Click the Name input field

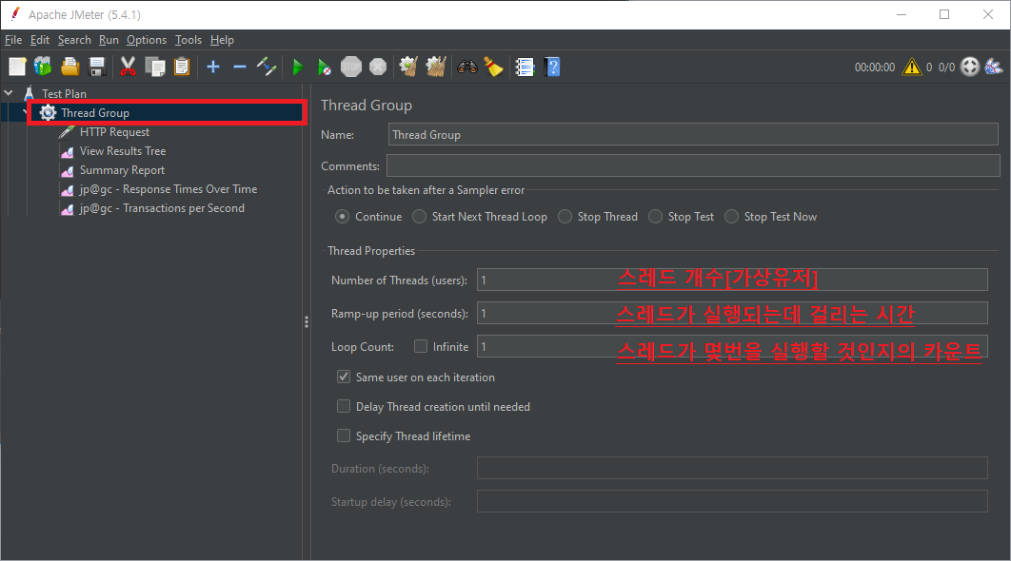pos(693,135)
